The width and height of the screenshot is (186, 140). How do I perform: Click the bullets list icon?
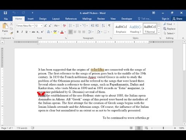click(x=71, y=26)
